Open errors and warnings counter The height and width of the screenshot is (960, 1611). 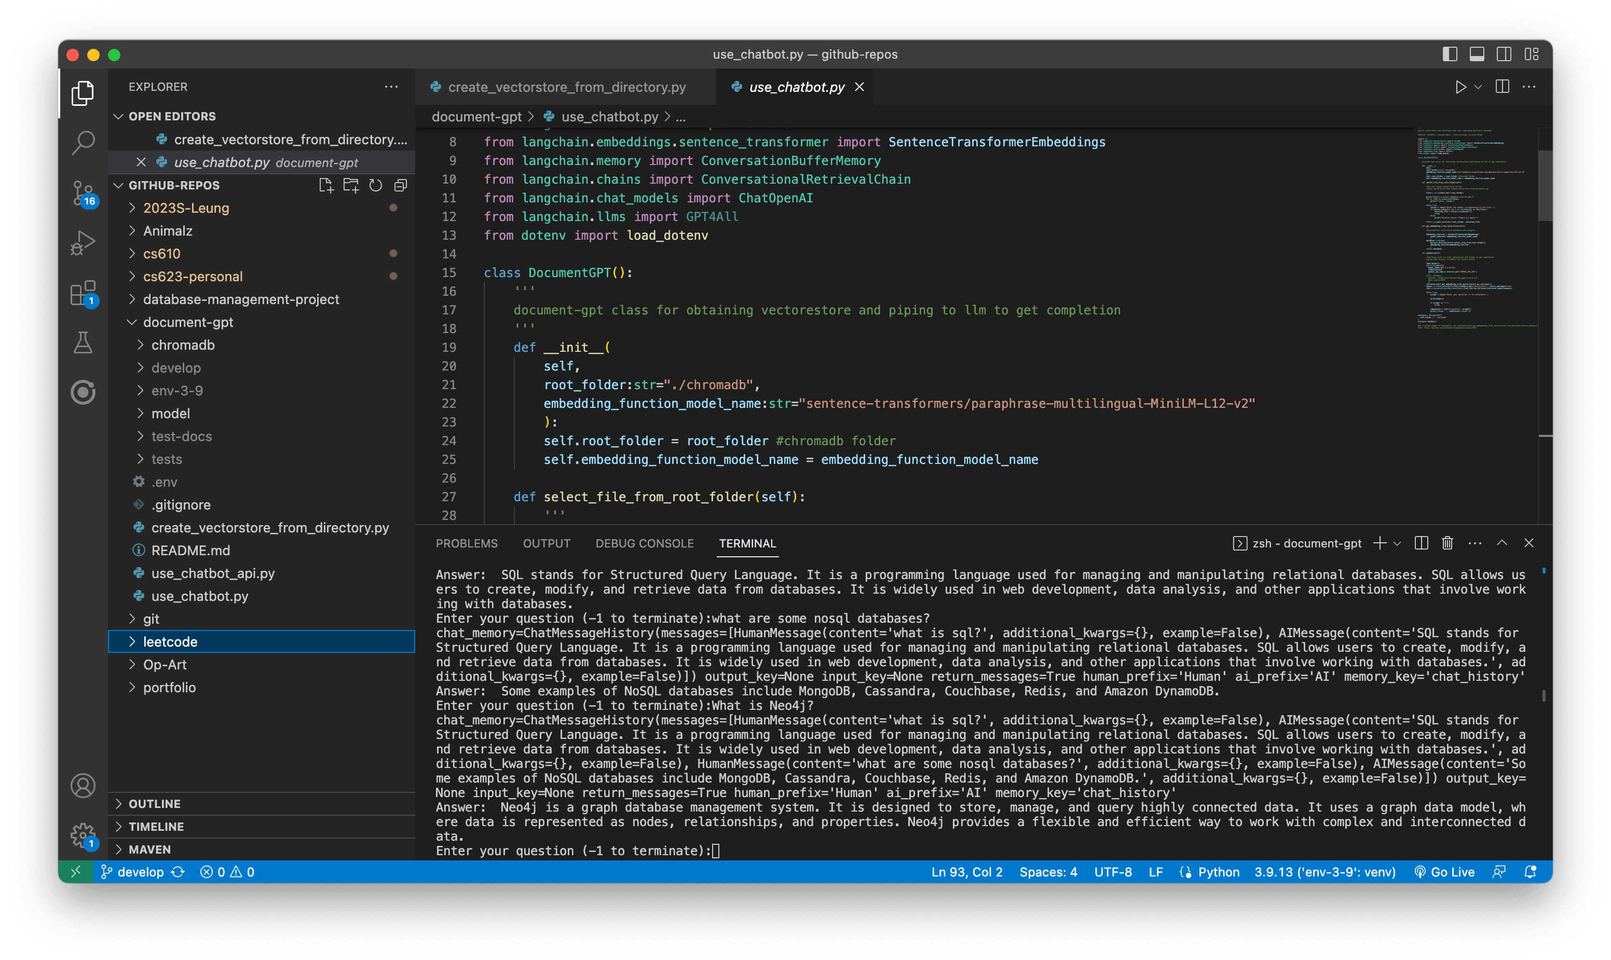(227, 872)
